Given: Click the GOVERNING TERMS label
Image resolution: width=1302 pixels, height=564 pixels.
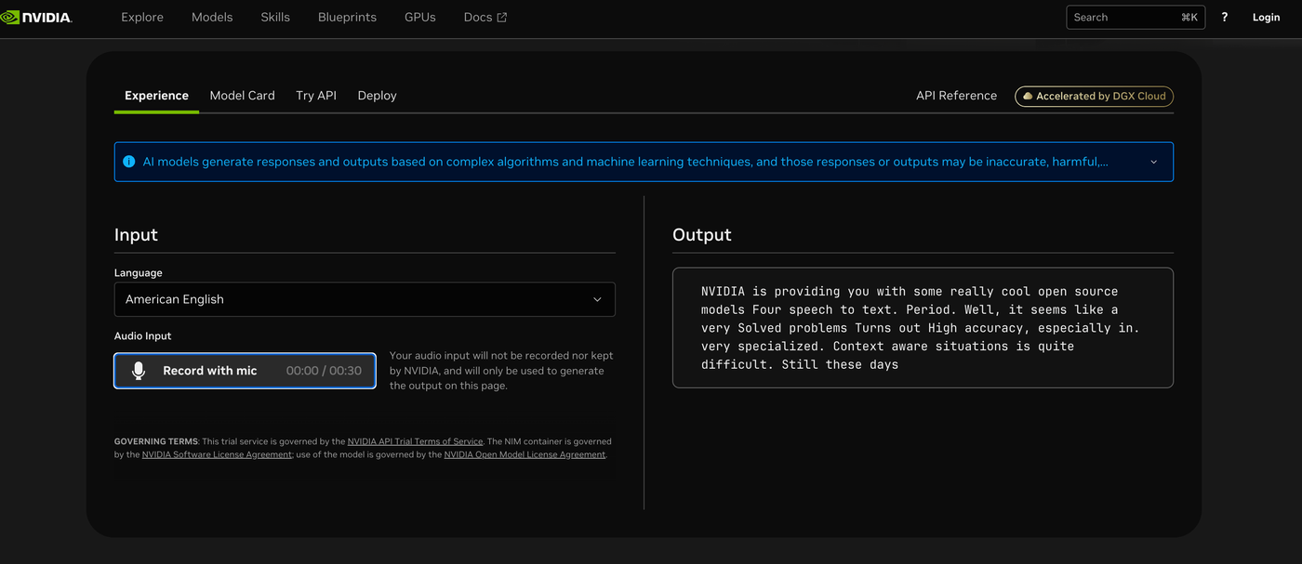Looking at the screenshot, I should 155,441.
